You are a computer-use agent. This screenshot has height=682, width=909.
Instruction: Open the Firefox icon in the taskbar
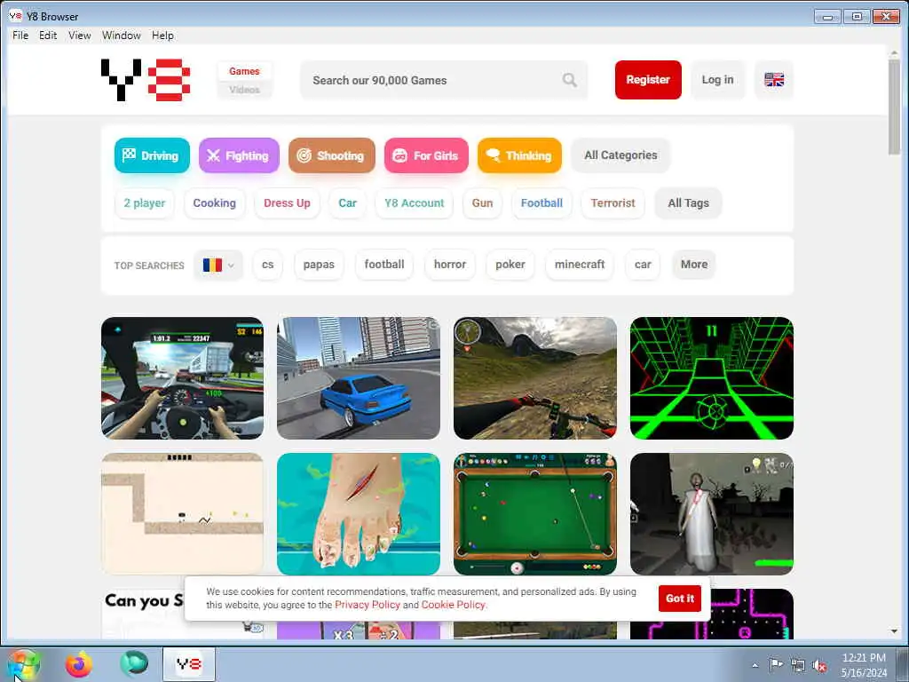tap(78, 664)
